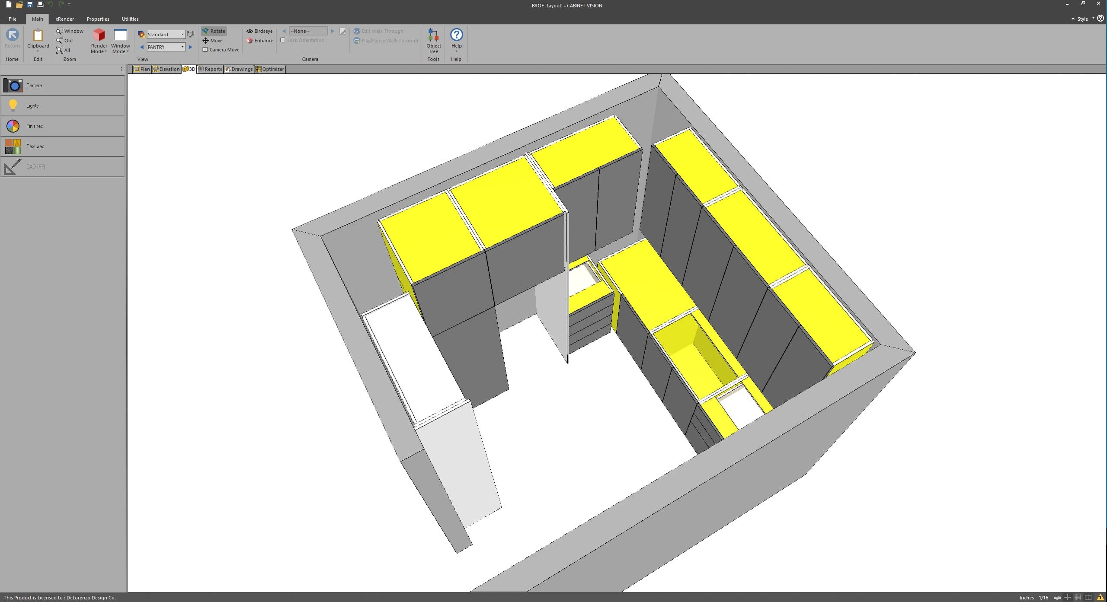Viewport: 1107px width, 602px height.
Task: Toggle the crosshair icon in status bar
Action: (x=1067, y=598)
